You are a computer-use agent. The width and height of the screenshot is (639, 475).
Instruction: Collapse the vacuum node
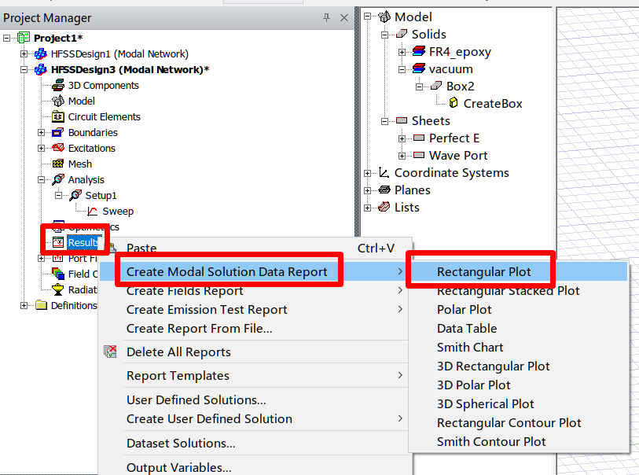402,69
